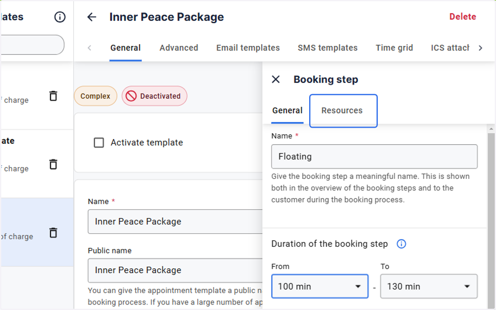Tick the Activate template checkbox

(x=99, y=143)
